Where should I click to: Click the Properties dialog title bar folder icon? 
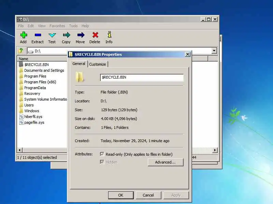point(71,54)
